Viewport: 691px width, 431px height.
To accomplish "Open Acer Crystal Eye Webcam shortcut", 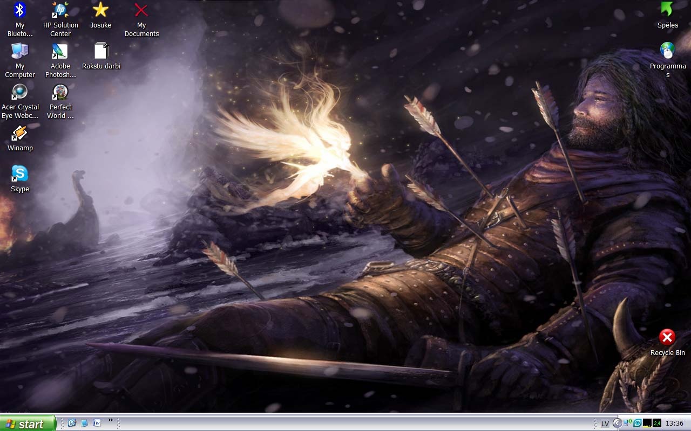I will pyautogui.click(x=20, y=101).
